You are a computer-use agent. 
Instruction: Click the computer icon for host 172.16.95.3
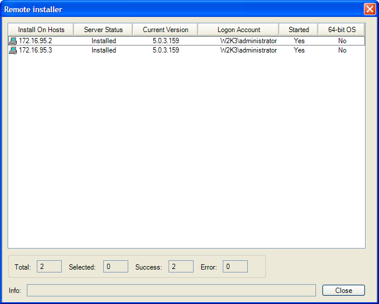(x=13, y=50)
